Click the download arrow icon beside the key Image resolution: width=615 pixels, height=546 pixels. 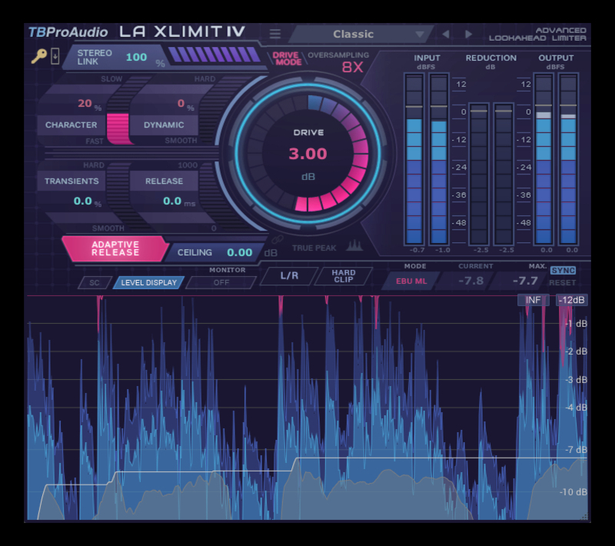[x=55, y=56]
